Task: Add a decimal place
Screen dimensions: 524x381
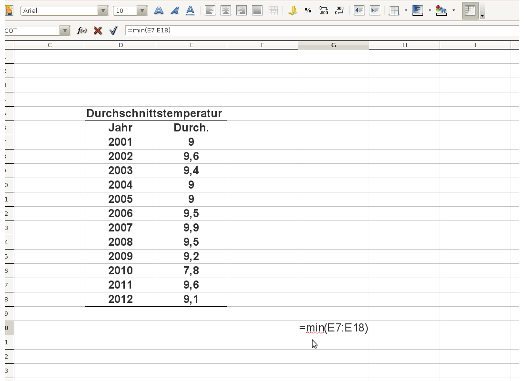Action: 324,10
